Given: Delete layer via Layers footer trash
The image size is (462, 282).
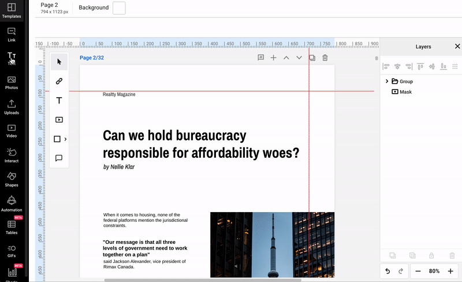Looking at the screenshot, I should [x=452, y=255].
